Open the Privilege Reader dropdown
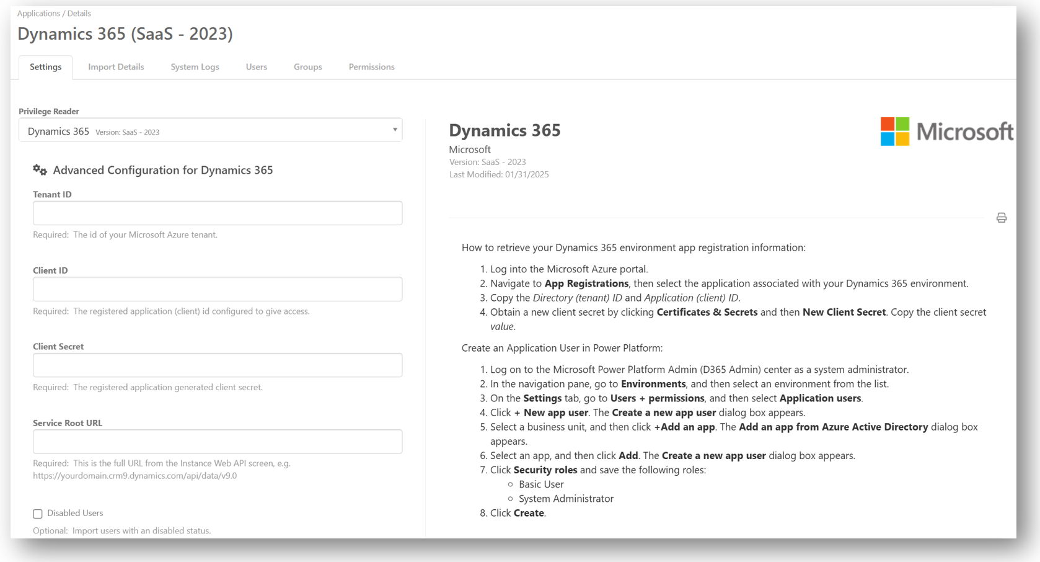The width and height of the screenshot is (1040, 562). [210, 130]
